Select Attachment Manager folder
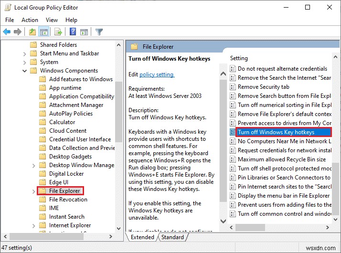Viewport: 341px width, 253px height. (76, 105)
